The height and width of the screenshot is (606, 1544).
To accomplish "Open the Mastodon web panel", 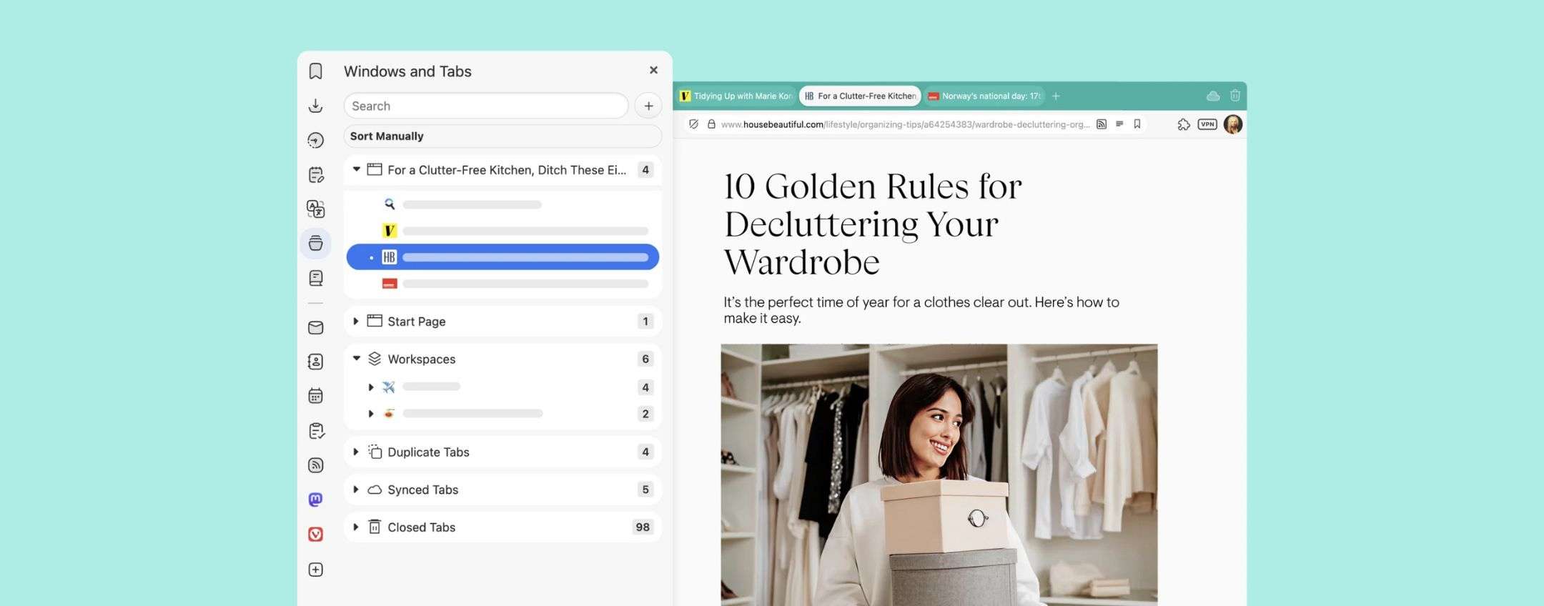I will [315, 500].
